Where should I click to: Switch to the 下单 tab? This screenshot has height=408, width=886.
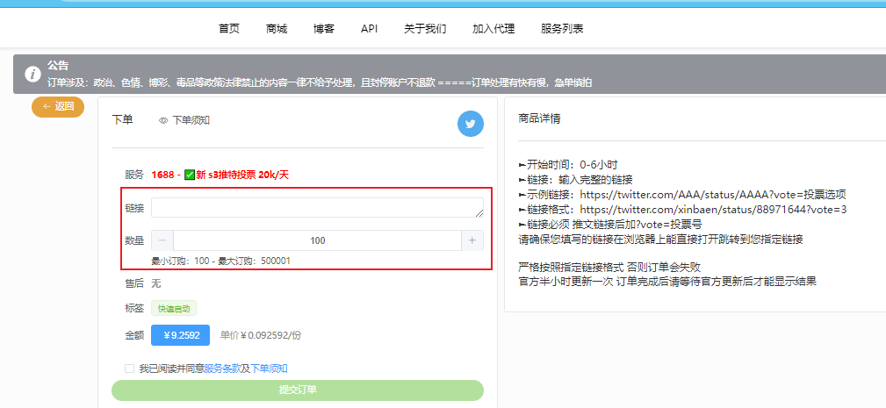(x=123, y=120)
